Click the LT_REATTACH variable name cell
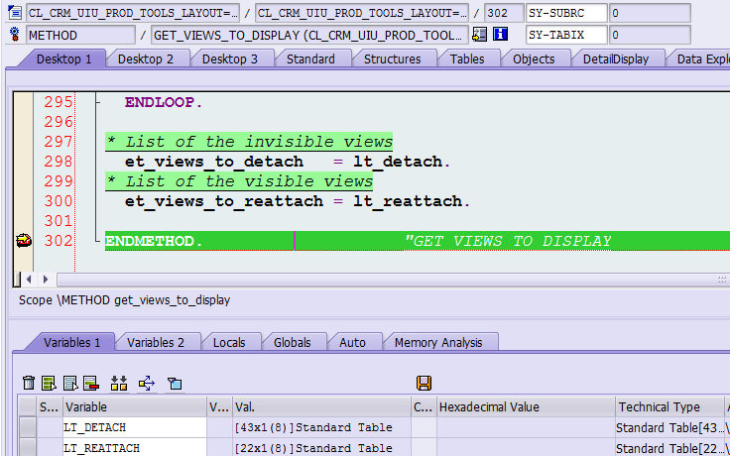This screenshot has height=456, width=730. click(135, 448)
